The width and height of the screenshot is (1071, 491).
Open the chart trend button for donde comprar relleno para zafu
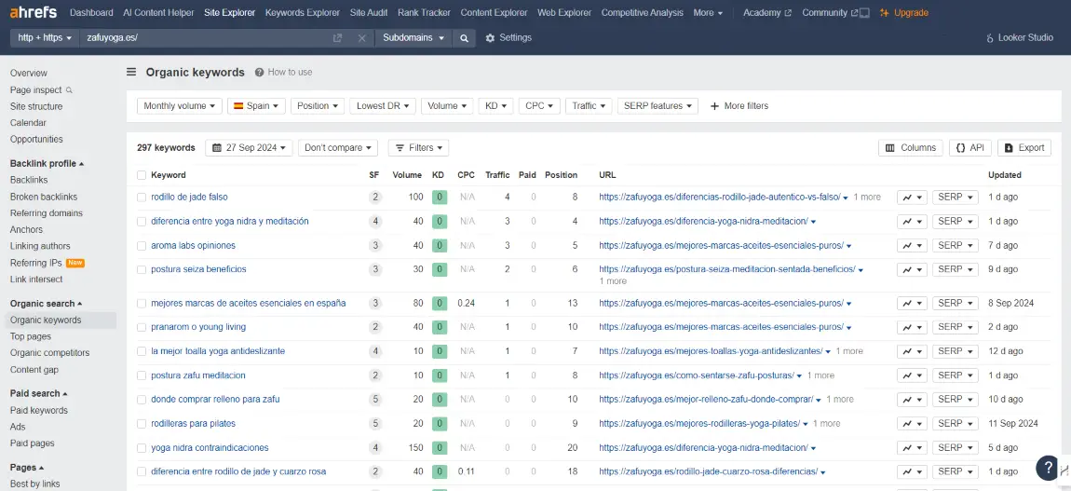point(912,400)
